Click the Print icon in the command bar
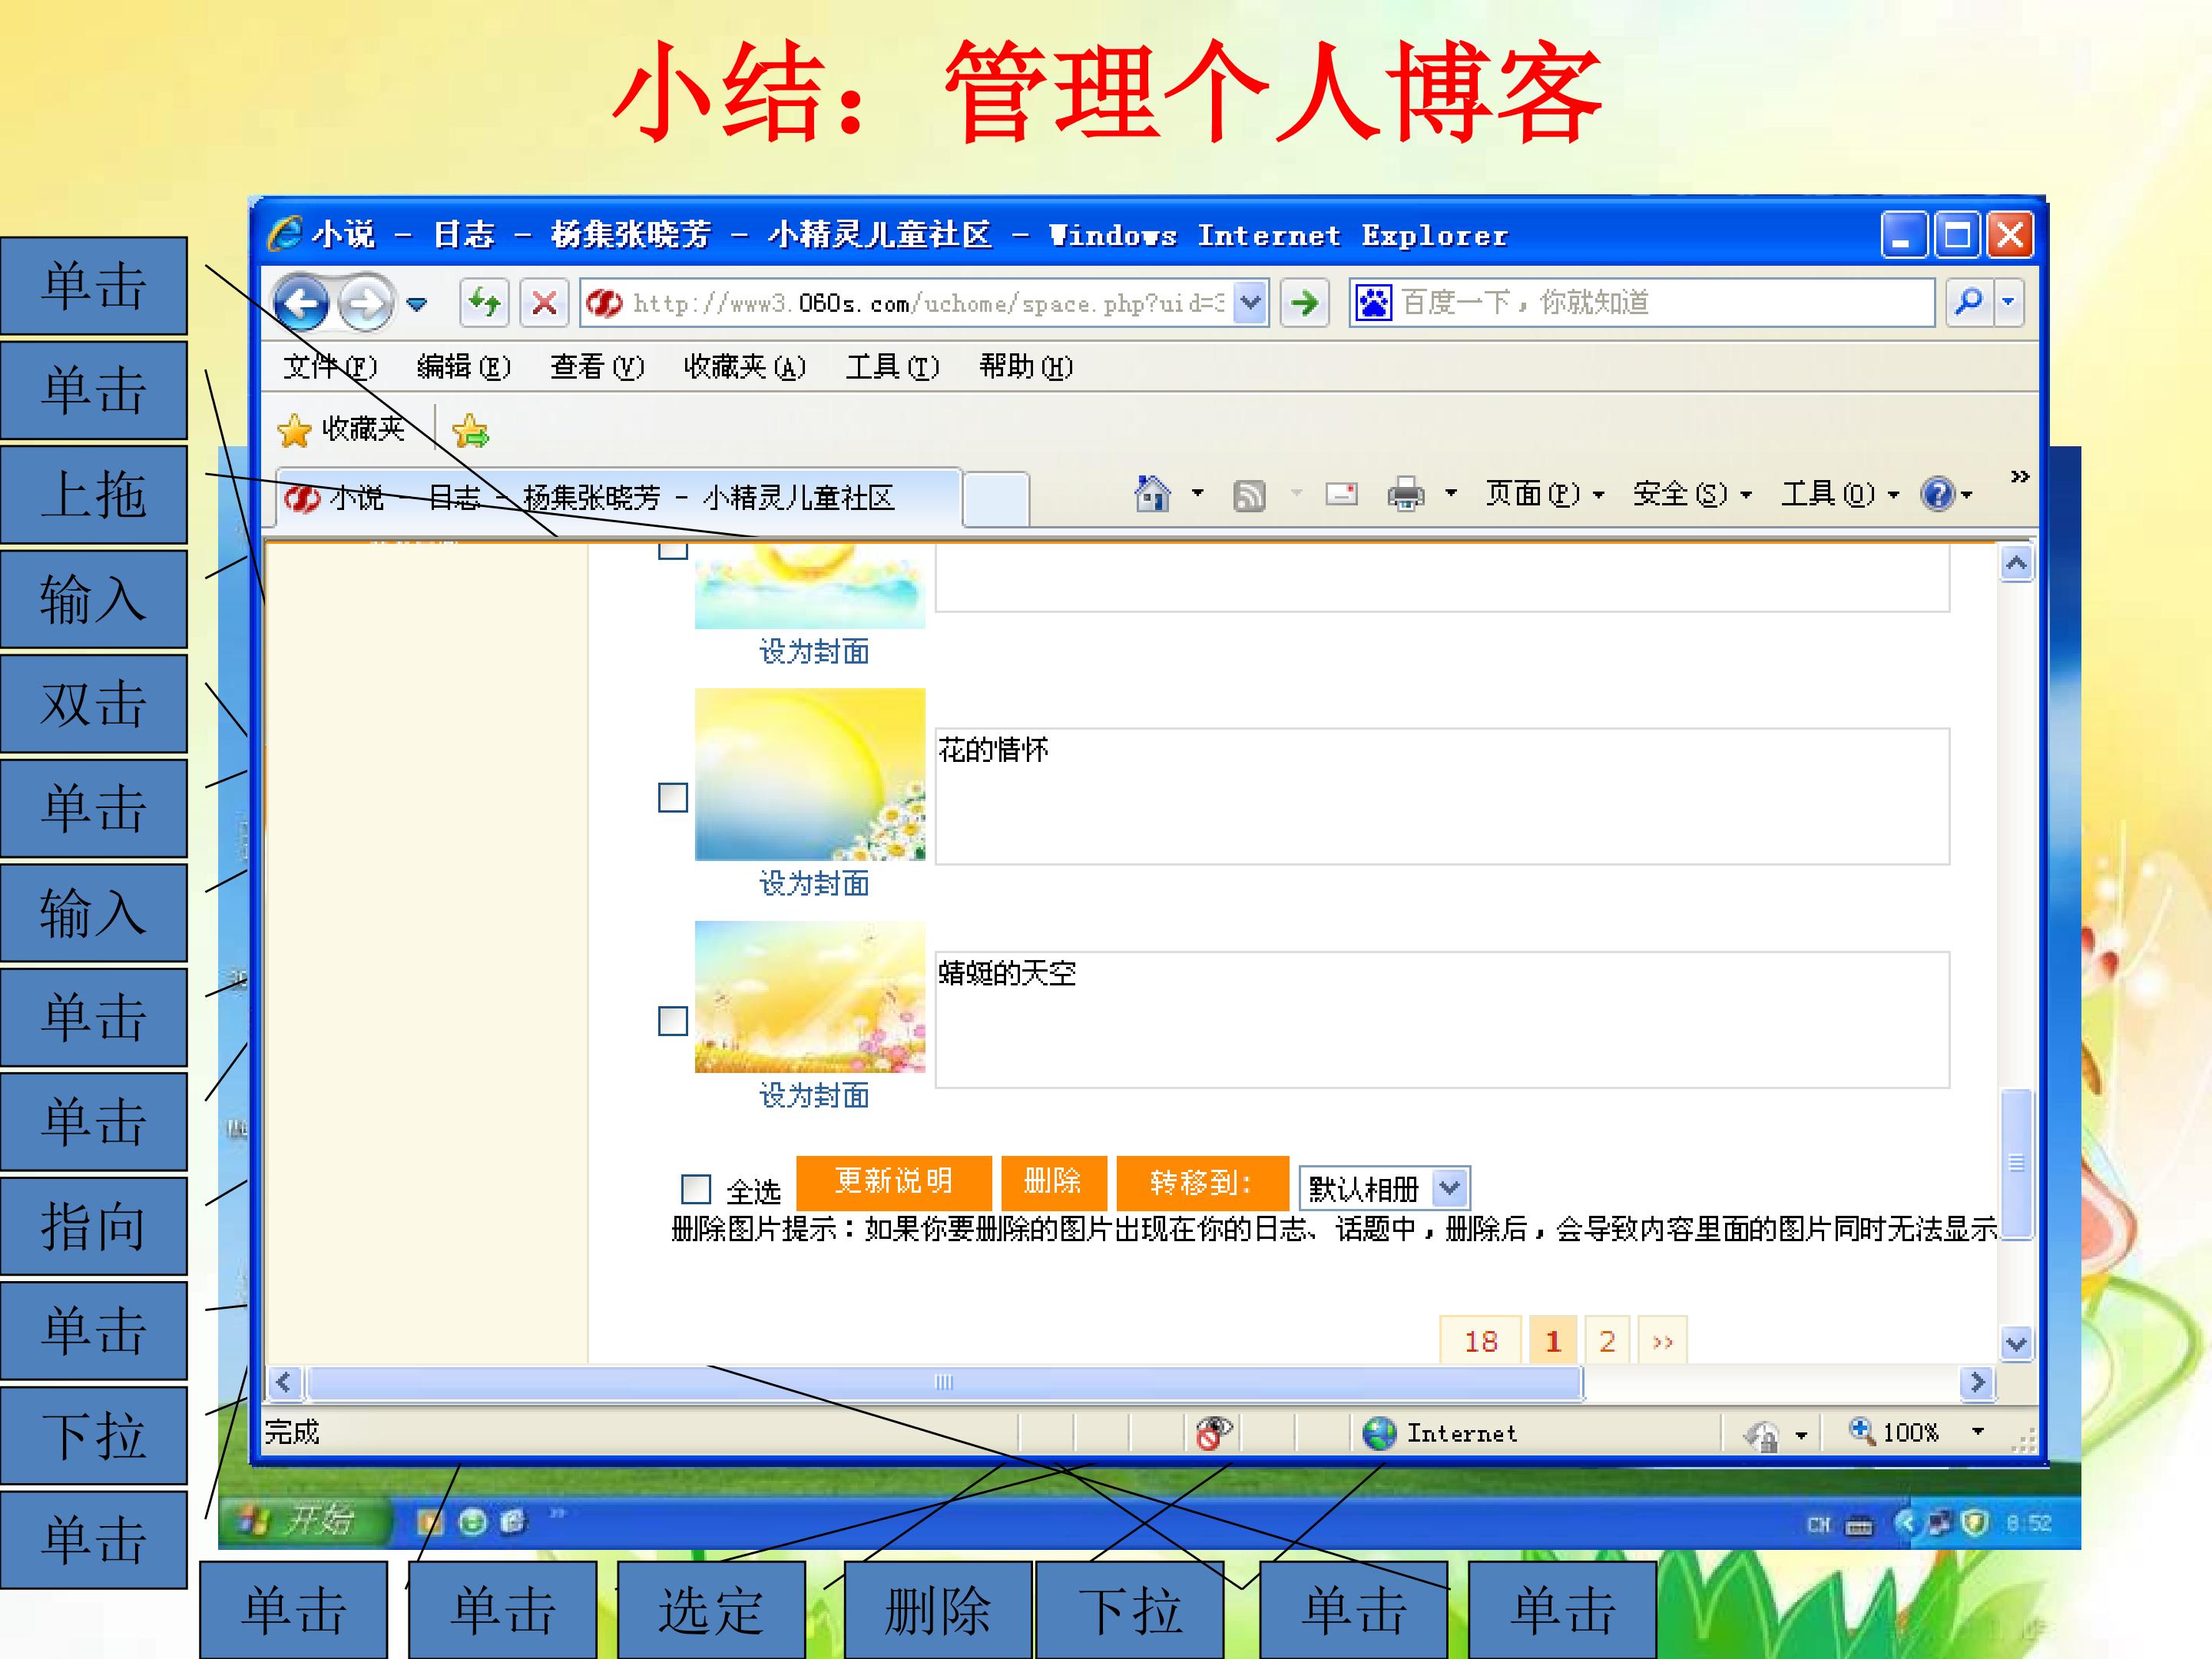This screenshot has height=1659, width=2212. pyautogui.click(x=1406, y=494)
